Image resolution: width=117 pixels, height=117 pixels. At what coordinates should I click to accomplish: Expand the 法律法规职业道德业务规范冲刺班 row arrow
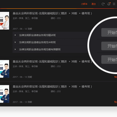point(15,42)
